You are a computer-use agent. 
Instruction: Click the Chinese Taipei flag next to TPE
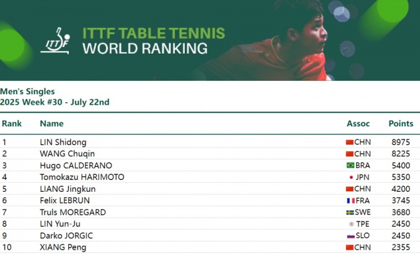click(x=352, y=224)
